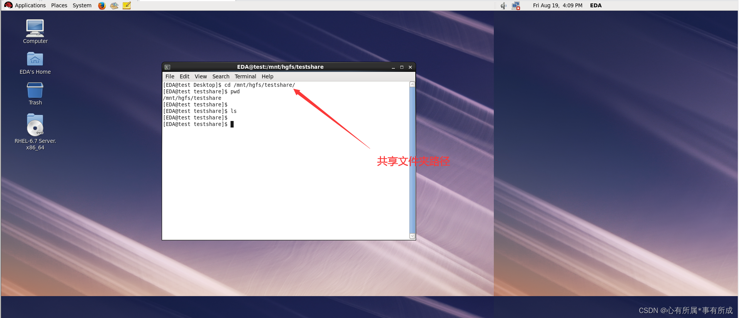Open the System menu
This screenshot has height=318, width=739.
(82, 5)
